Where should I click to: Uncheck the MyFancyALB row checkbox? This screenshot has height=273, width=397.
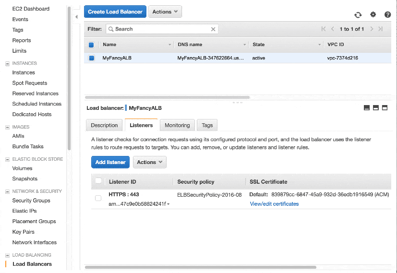click(x=92, y=58)
